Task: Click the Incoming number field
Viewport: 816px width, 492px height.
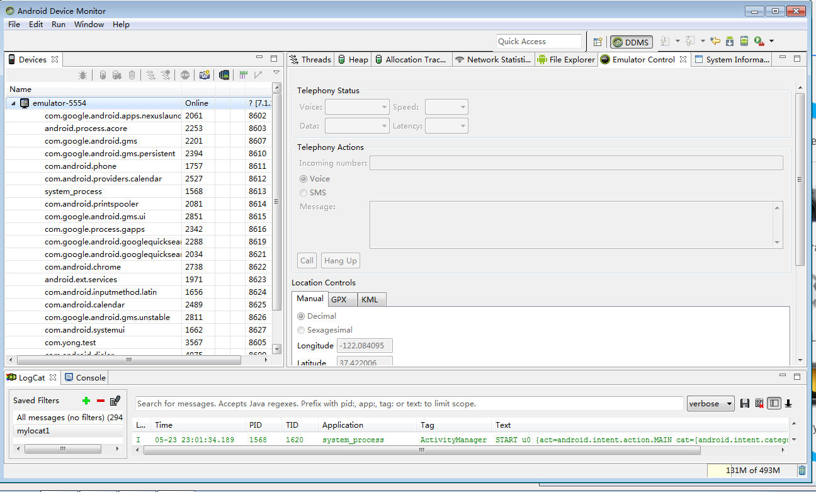Action: (x=576, y=163)
